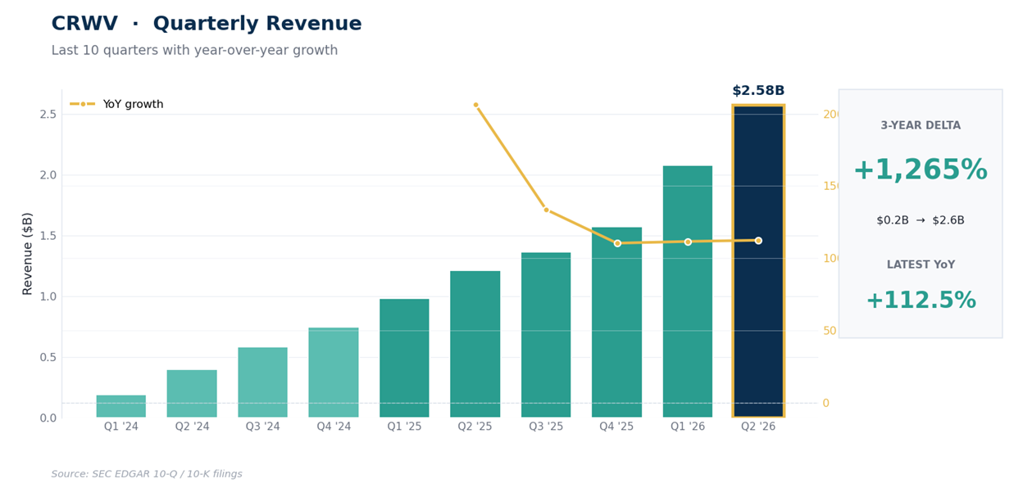Click the YoY line point above Q3 '25

(x=546, y=210)
